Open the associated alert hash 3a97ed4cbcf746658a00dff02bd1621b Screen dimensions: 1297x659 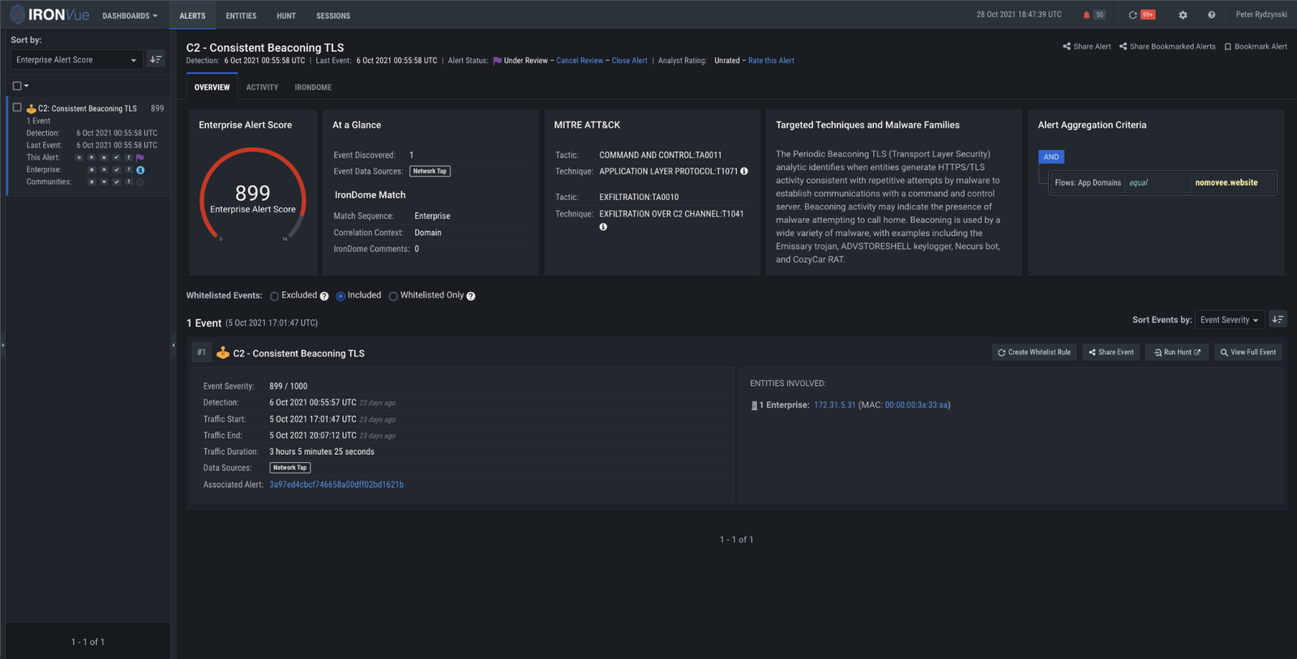(x=336, y=485)
